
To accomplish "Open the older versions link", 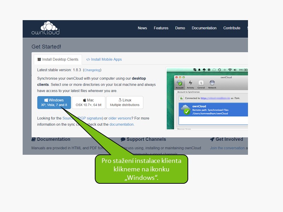I will [119, 118].
